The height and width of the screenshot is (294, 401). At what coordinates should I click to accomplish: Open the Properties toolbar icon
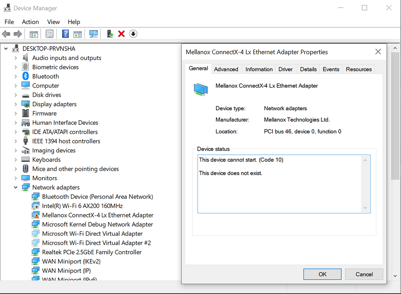pyautogui.click(x=49, y=34)
